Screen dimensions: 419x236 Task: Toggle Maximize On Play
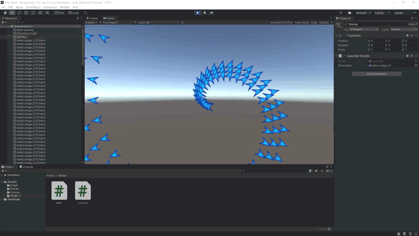pyautogui.click(x=282, y=22)
